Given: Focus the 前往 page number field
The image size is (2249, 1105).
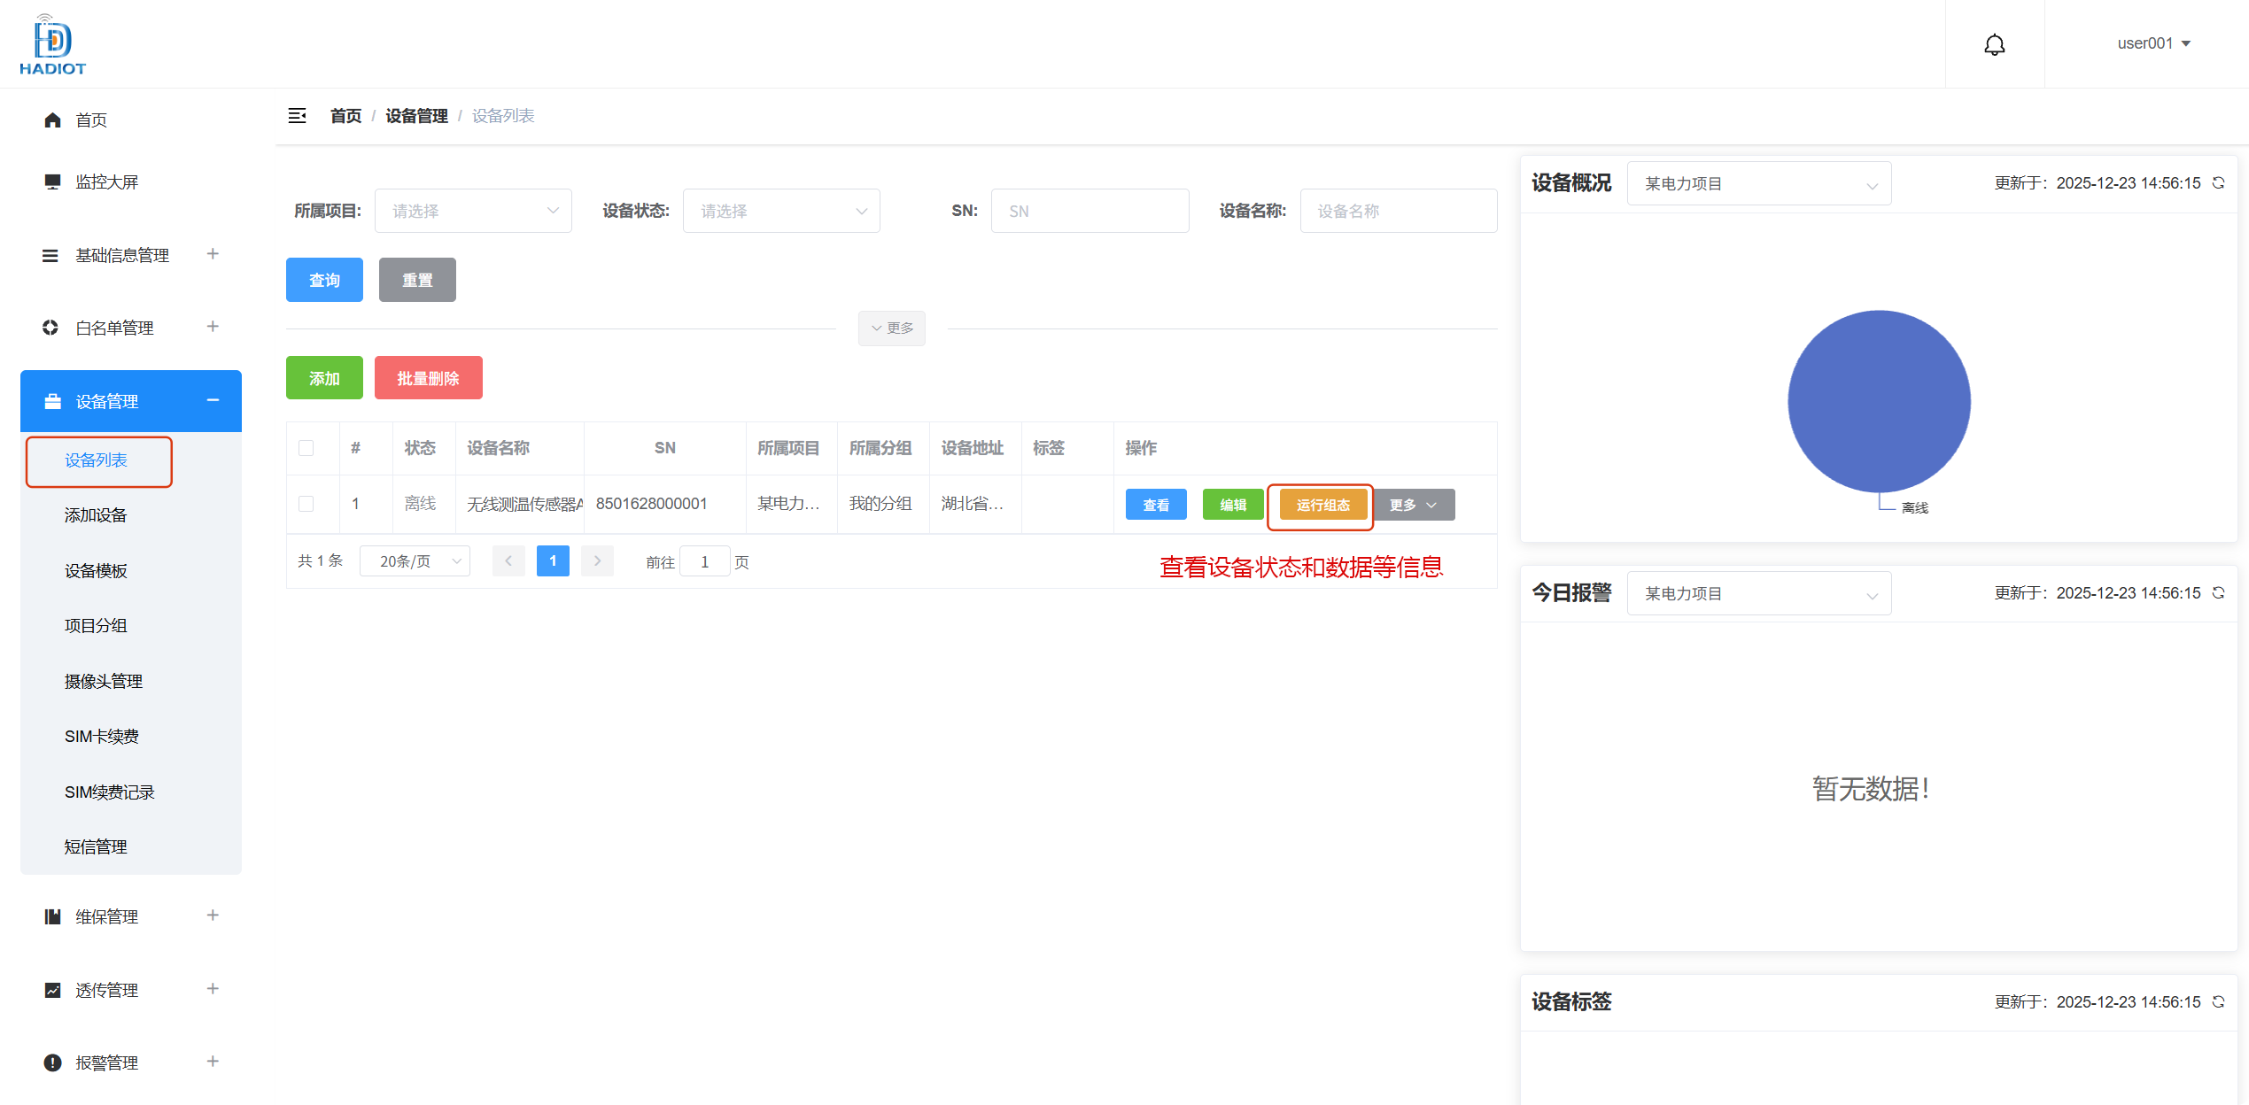Looking at the screenshot, I should coord(705,561).
